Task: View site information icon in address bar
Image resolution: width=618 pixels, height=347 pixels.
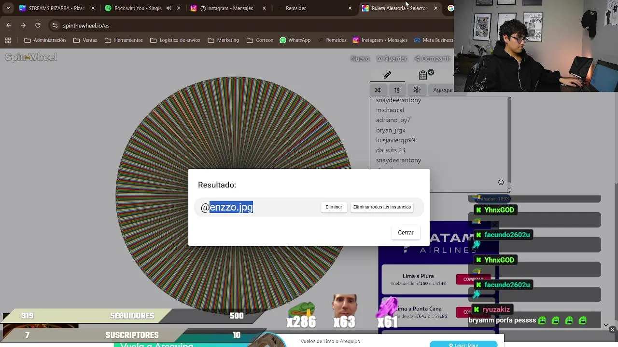Action: point(55,26)
